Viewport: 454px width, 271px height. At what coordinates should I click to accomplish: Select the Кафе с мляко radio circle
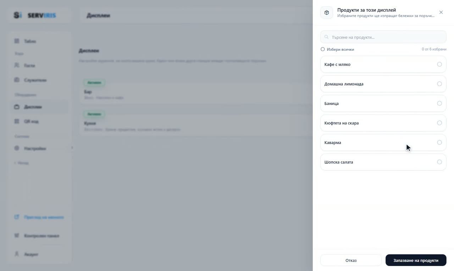pyautogui.click(x=439, y=64)
